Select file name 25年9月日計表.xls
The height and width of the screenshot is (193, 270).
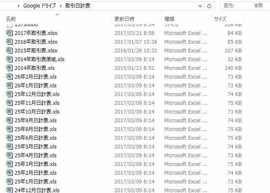(x=36, y=121)
